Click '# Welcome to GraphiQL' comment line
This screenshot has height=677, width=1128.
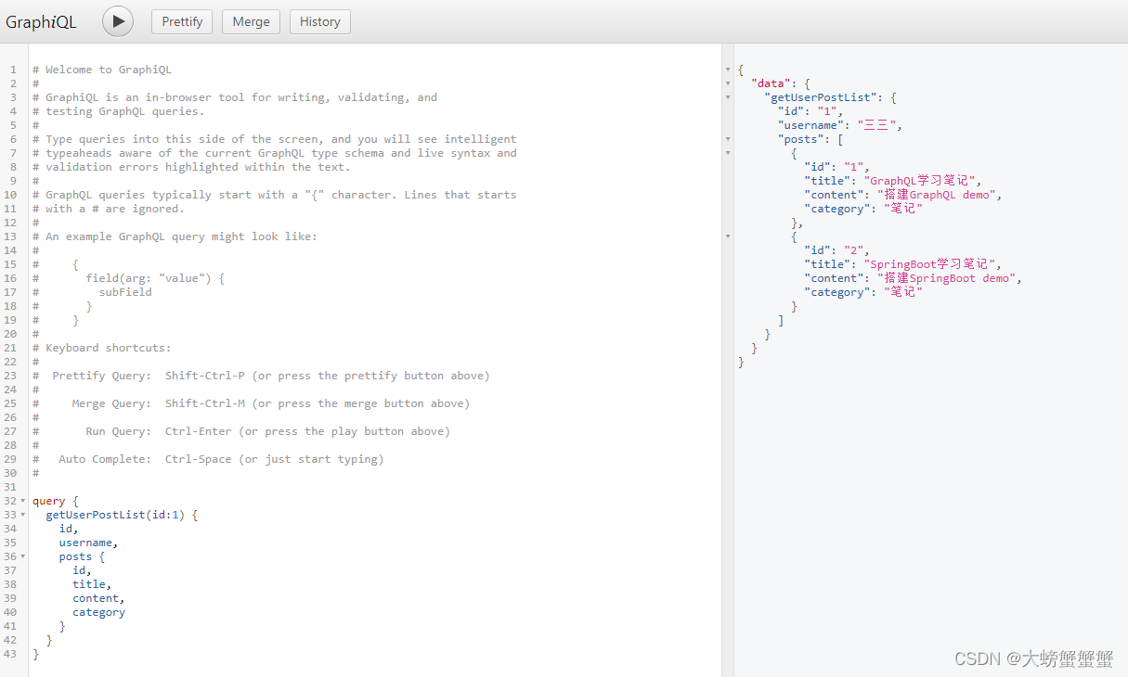102,70
